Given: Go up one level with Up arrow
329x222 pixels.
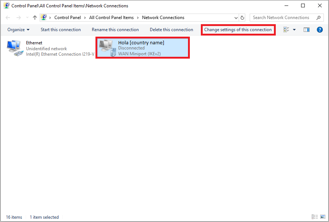Looking at the screenshot, I should 35,18.
